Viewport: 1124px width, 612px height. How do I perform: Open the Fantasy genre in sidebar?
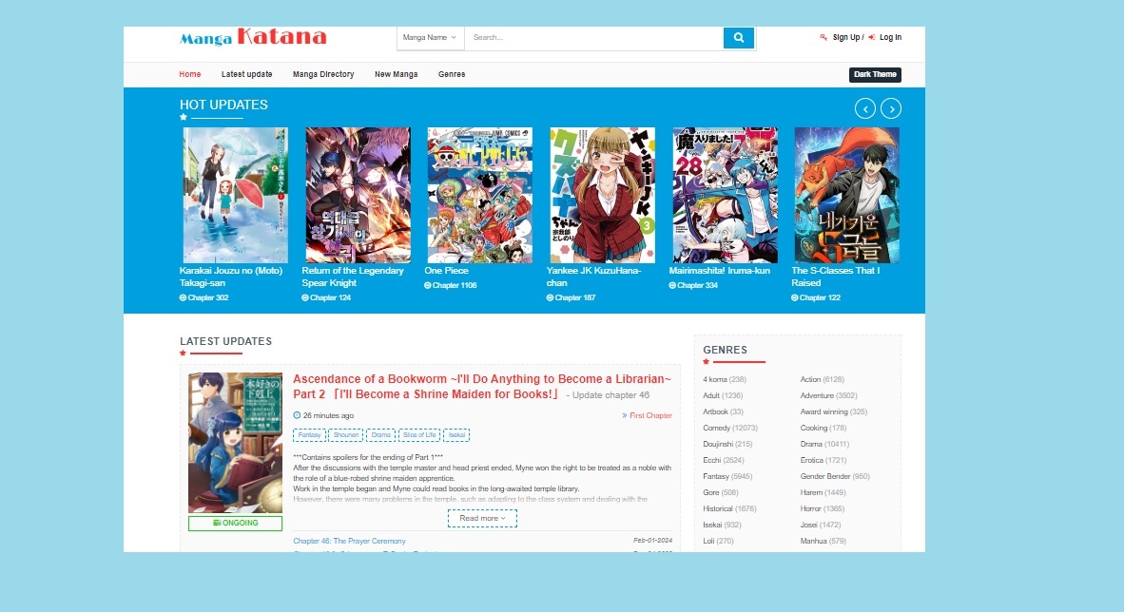(x=727, y=476)
